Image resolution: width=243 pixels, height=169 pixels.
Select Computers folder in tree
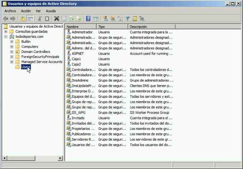(x=30, y=47)
